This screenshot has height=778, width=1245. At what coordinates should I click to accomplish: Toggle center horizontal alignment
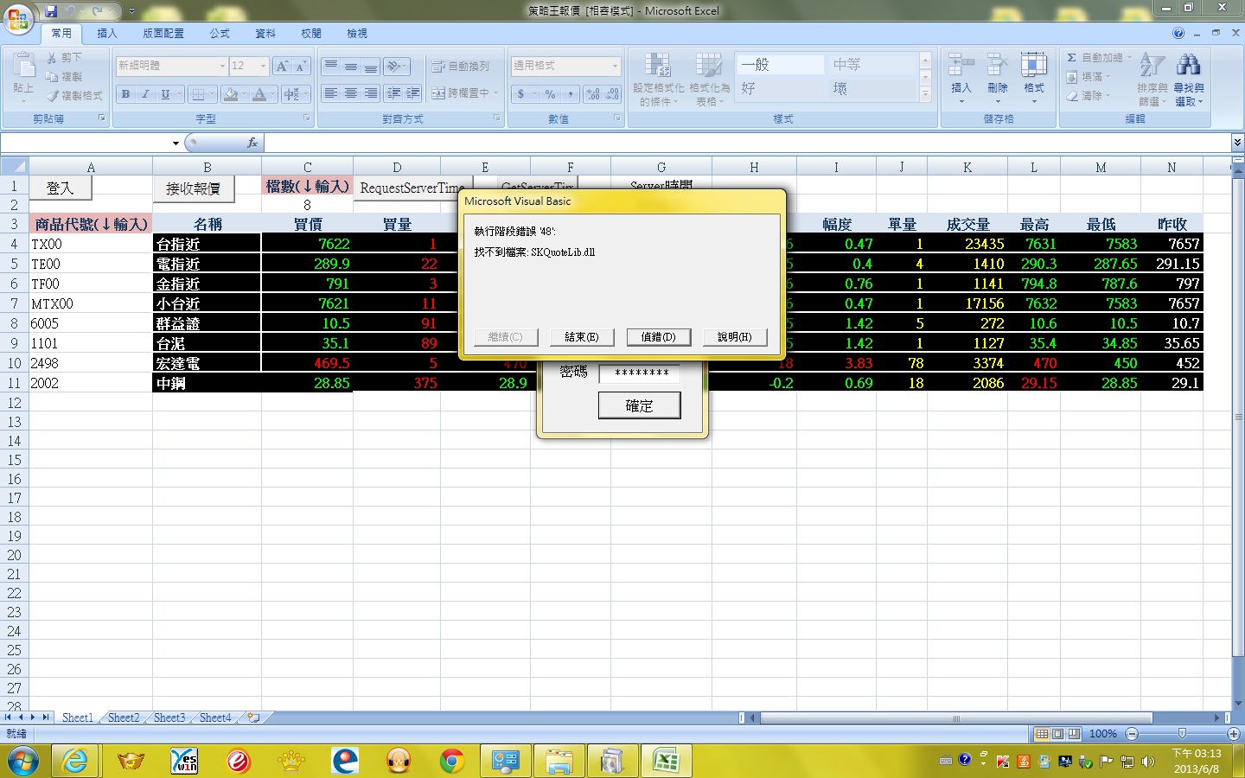click(x=351, y=93)
